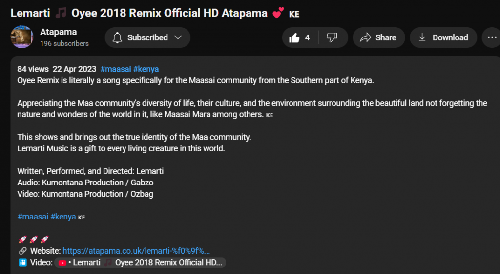The width and height of the screenshot is (500, 274).
Task: Open the atapama.co.uk website link
Action: pyautogui.click(x=136, y=251)
